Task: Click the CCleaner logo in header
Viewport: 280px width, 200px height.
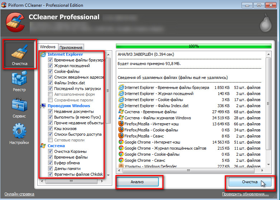Action: click(15, 21)
